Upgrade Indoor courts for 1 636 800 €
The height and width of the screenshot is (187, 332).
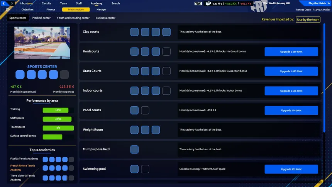pyautogui.click(x=291, y=91)
